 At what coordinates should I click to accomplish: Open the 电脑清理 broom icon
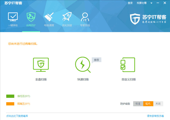pyautogui.click(x=49, y=17)
